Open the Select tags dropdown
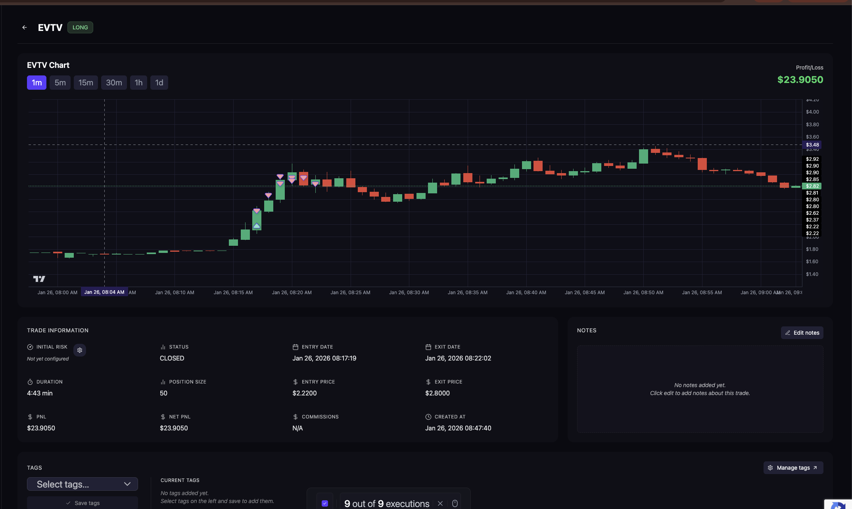 click(75, 484)
